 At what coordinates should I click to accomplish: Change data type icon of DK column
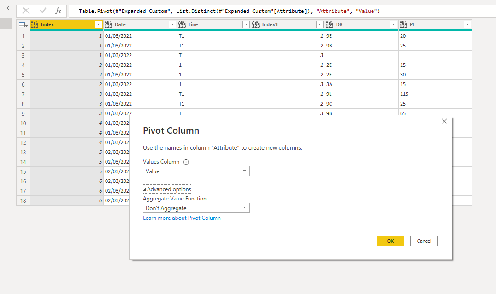(329, 24)
